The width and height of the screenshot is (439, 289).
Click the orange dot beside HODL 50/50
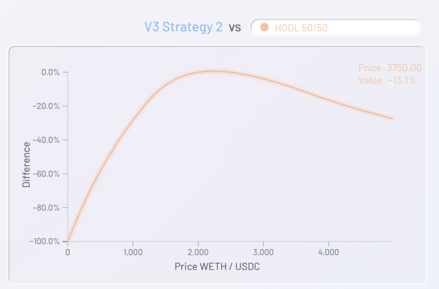264,27
